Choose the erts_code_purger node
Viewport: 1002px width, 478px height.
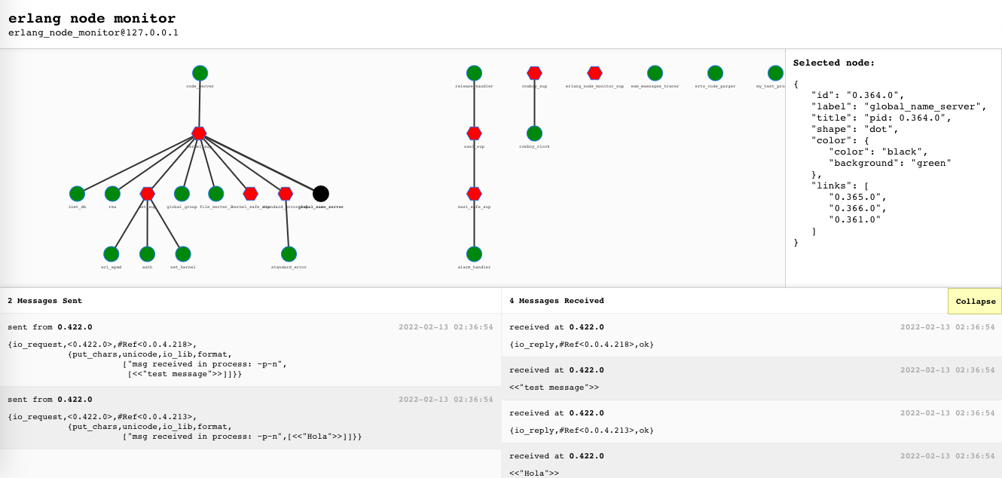coord(715,73)
